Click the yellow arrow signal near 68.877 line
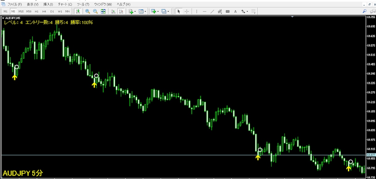The height and width of the screenshot is (179, 376). pos(258,157)
